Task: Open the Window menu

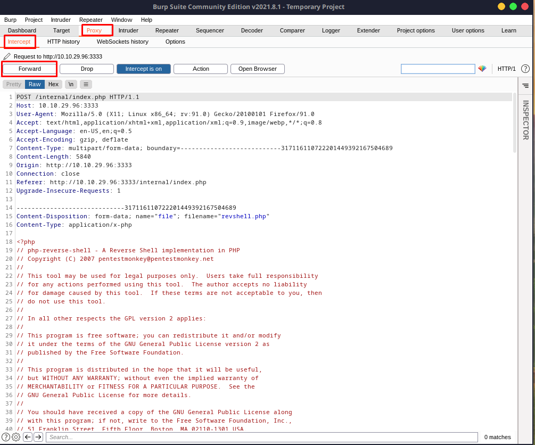Action: (121, 20)
